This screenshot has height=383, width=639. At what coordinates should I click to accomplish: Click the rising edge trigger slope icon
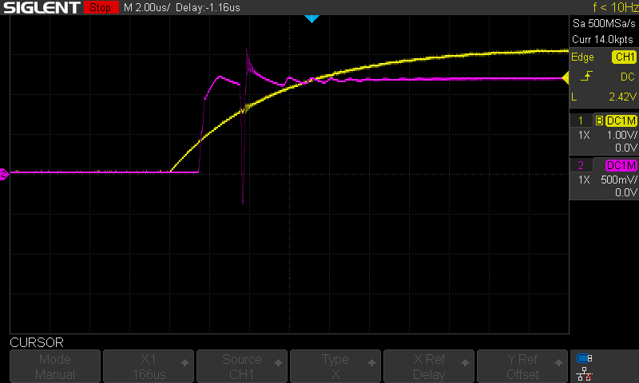(x=588, y=77)
